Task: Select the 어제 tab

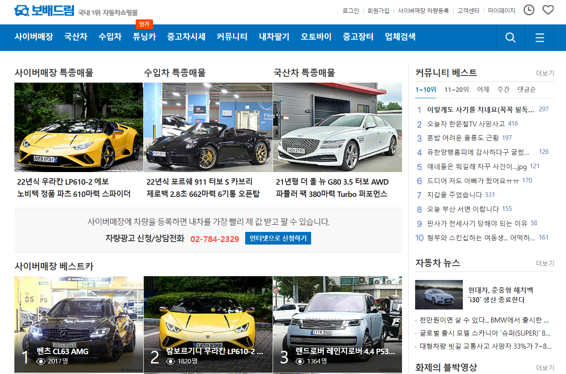Action: pyautogui.click(x=483, y=89)
